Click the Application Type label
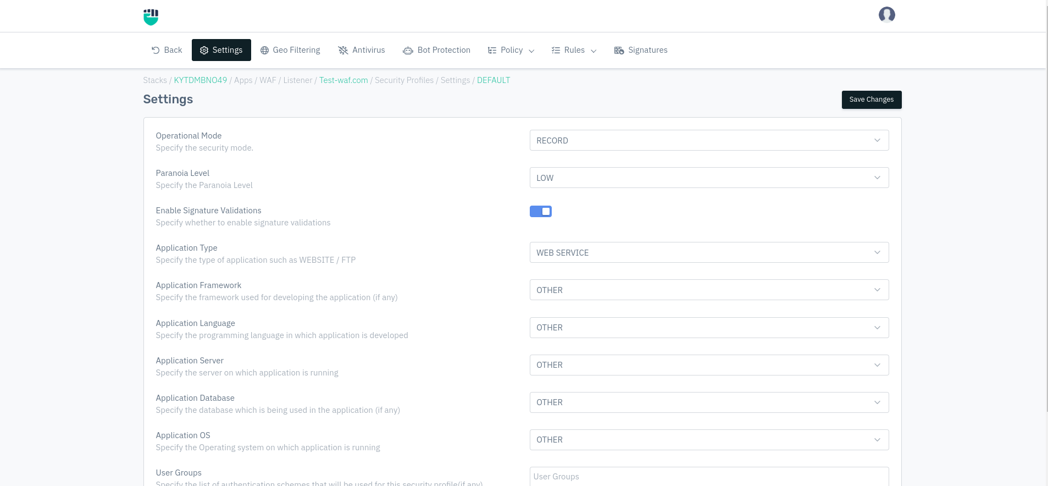This screenshot has width=1048, height=486. coord(186,248)
